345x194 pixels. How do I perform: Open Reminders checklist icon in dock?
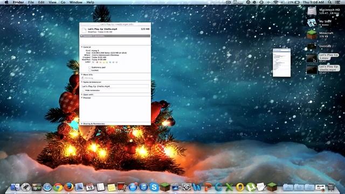(x=101, y=187)
